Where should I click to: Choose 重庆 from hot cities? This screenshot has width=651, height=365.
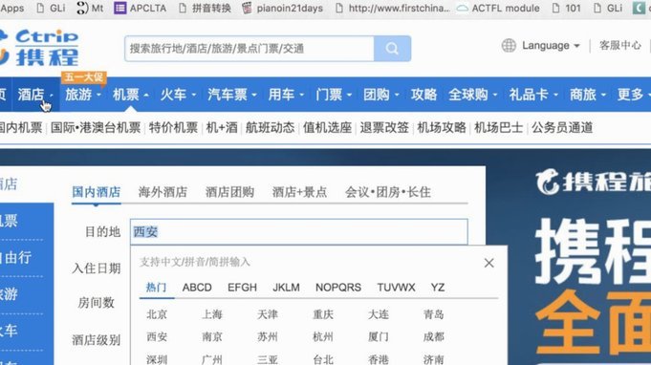tap(322, 314)
